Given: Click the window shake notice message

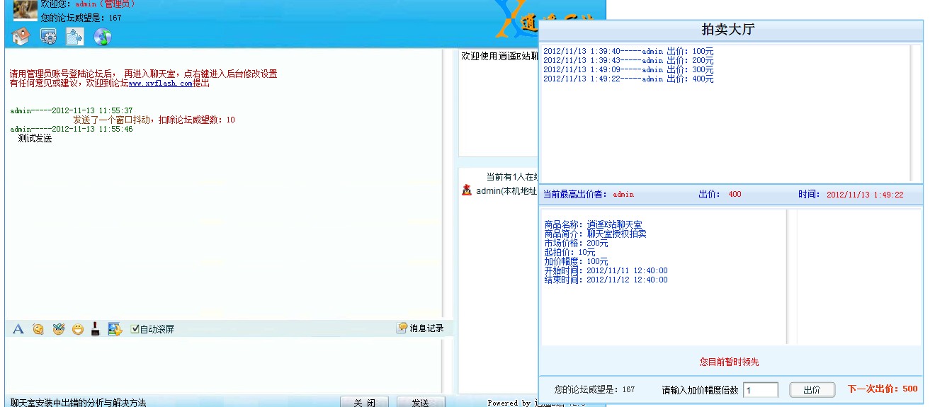Looking at the screenshot, I should tap(154, 120).
